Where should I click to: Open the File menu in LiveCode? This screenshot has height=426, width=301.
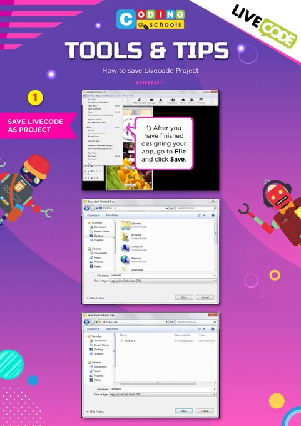pos(84,96)
